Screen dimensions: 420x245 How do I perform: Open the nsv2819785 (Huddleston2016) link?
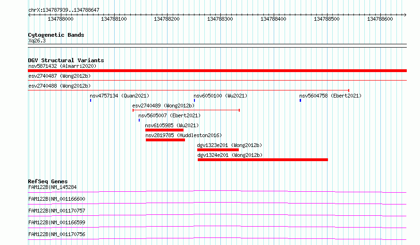pyautogui.click(x=184, y=135)
